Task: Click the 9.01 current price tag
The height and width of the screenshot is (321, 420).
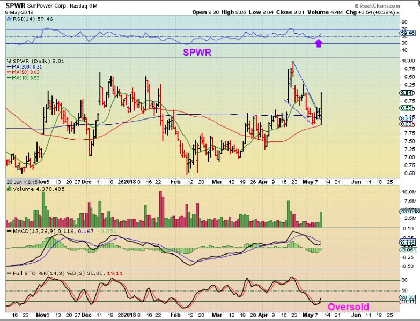Action: (x=408, y=93)
